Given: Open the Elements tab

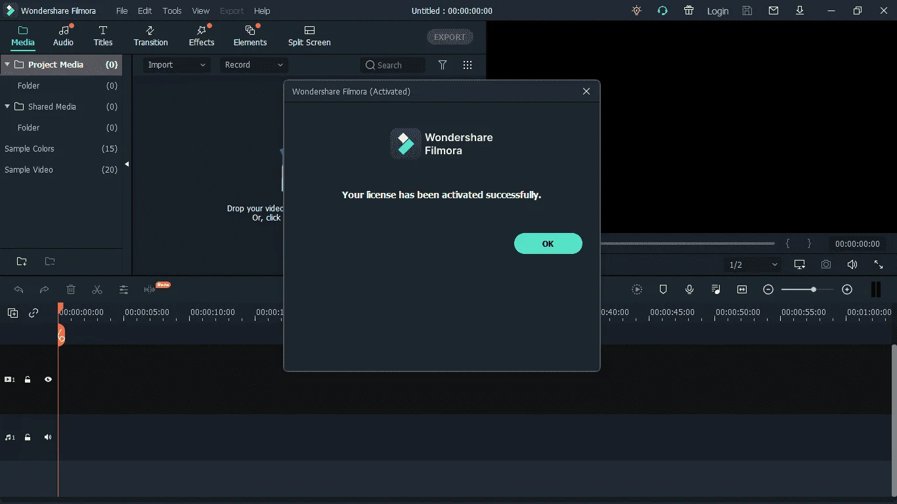Looking at the screenshot, I should click(x=250, y=36).
